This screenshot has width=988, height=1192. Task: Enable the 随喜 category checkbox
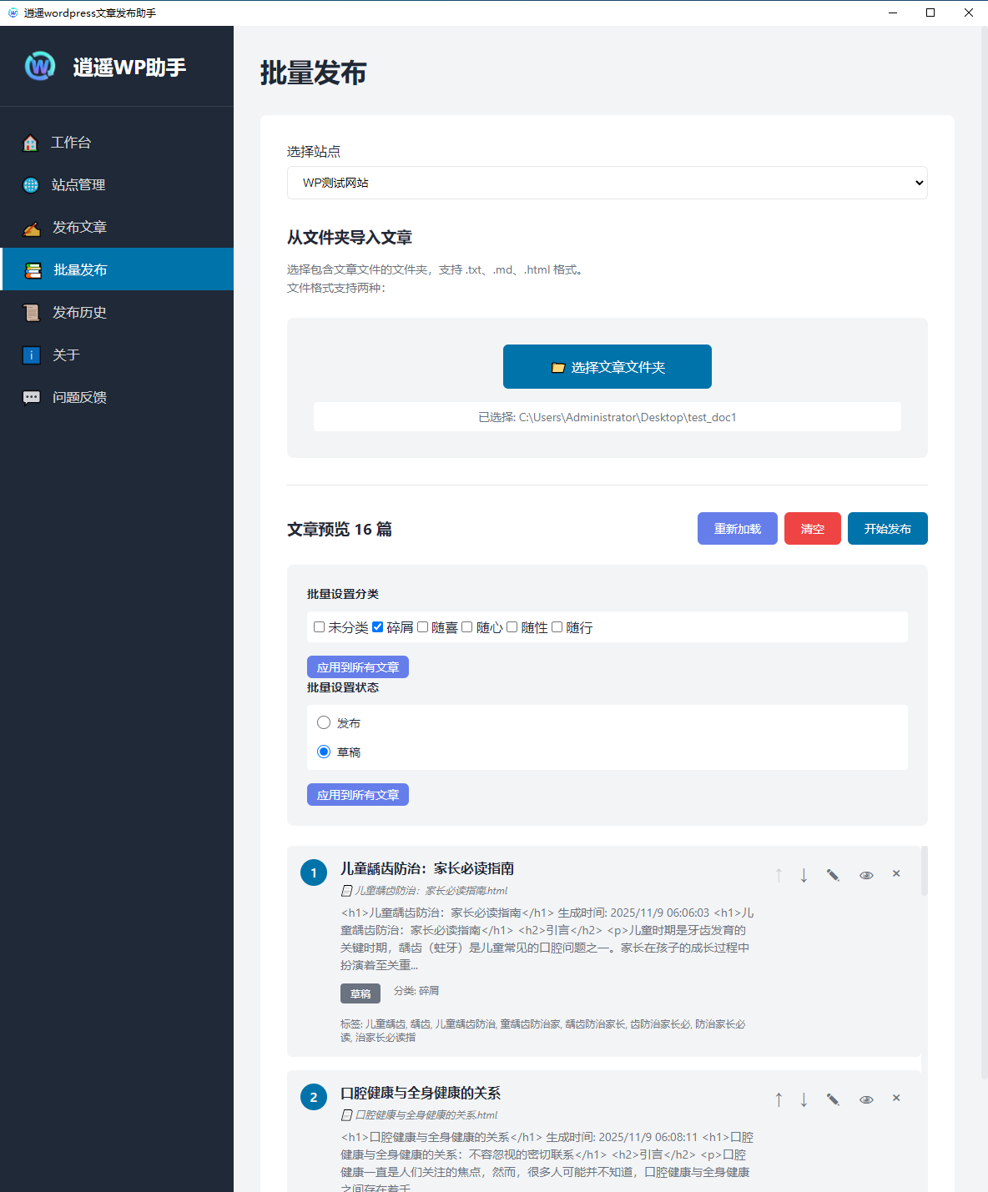click(423, 627)
